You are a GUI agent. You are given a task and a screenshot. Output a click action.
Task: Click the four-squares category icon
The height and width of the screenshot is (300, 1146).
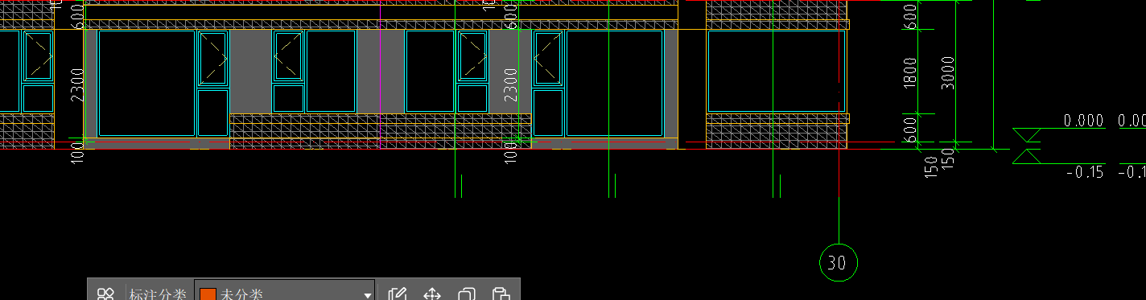(105, 294)
